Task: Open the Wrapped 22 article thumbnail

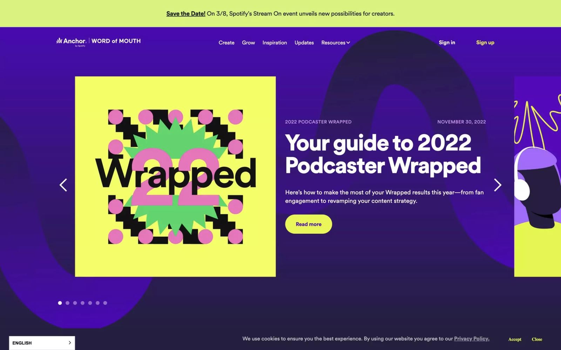Action: (175, 176)
